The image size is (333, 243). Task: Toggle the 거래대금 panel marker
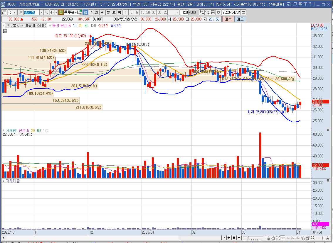point(3,181)
